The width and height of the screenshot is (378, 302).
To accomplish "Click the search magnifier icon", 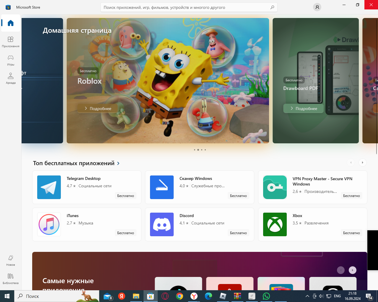I will [x=272, y=7].
